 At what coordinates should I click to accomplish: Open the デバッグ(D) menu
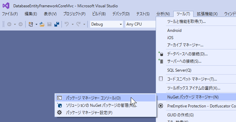click(x=121, y=14)
